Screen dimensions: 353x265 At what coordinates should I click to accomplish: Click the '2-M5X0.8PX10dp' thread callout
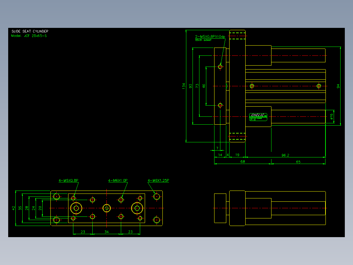coord(210,36)
